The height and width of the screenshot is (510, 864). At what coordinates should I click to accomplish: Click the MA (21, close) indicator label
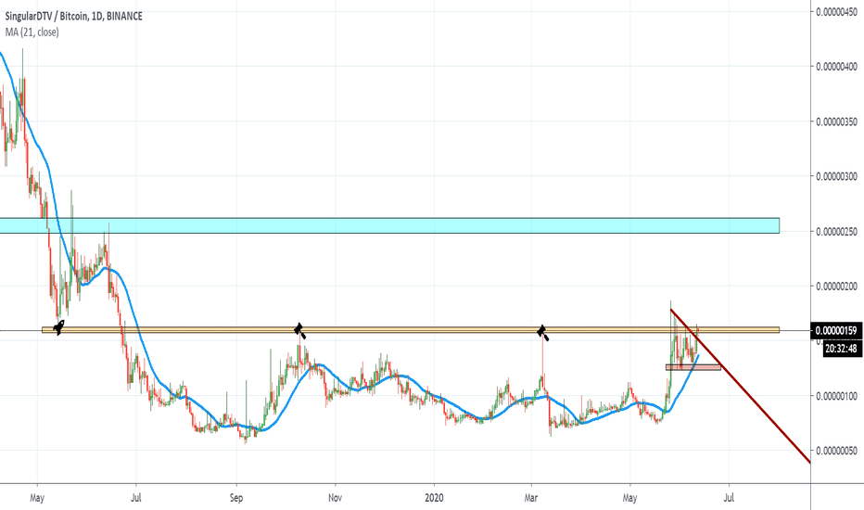click(x=32, y=32)
